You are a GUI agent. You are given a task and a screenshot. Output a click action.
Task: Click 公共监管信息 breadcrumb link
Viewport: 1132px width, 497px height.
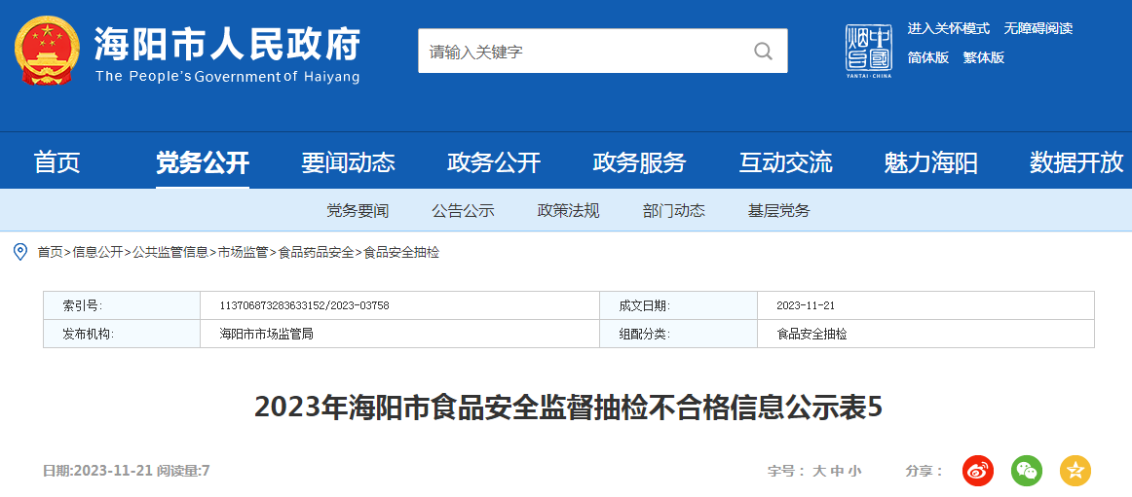pos(170,252)
